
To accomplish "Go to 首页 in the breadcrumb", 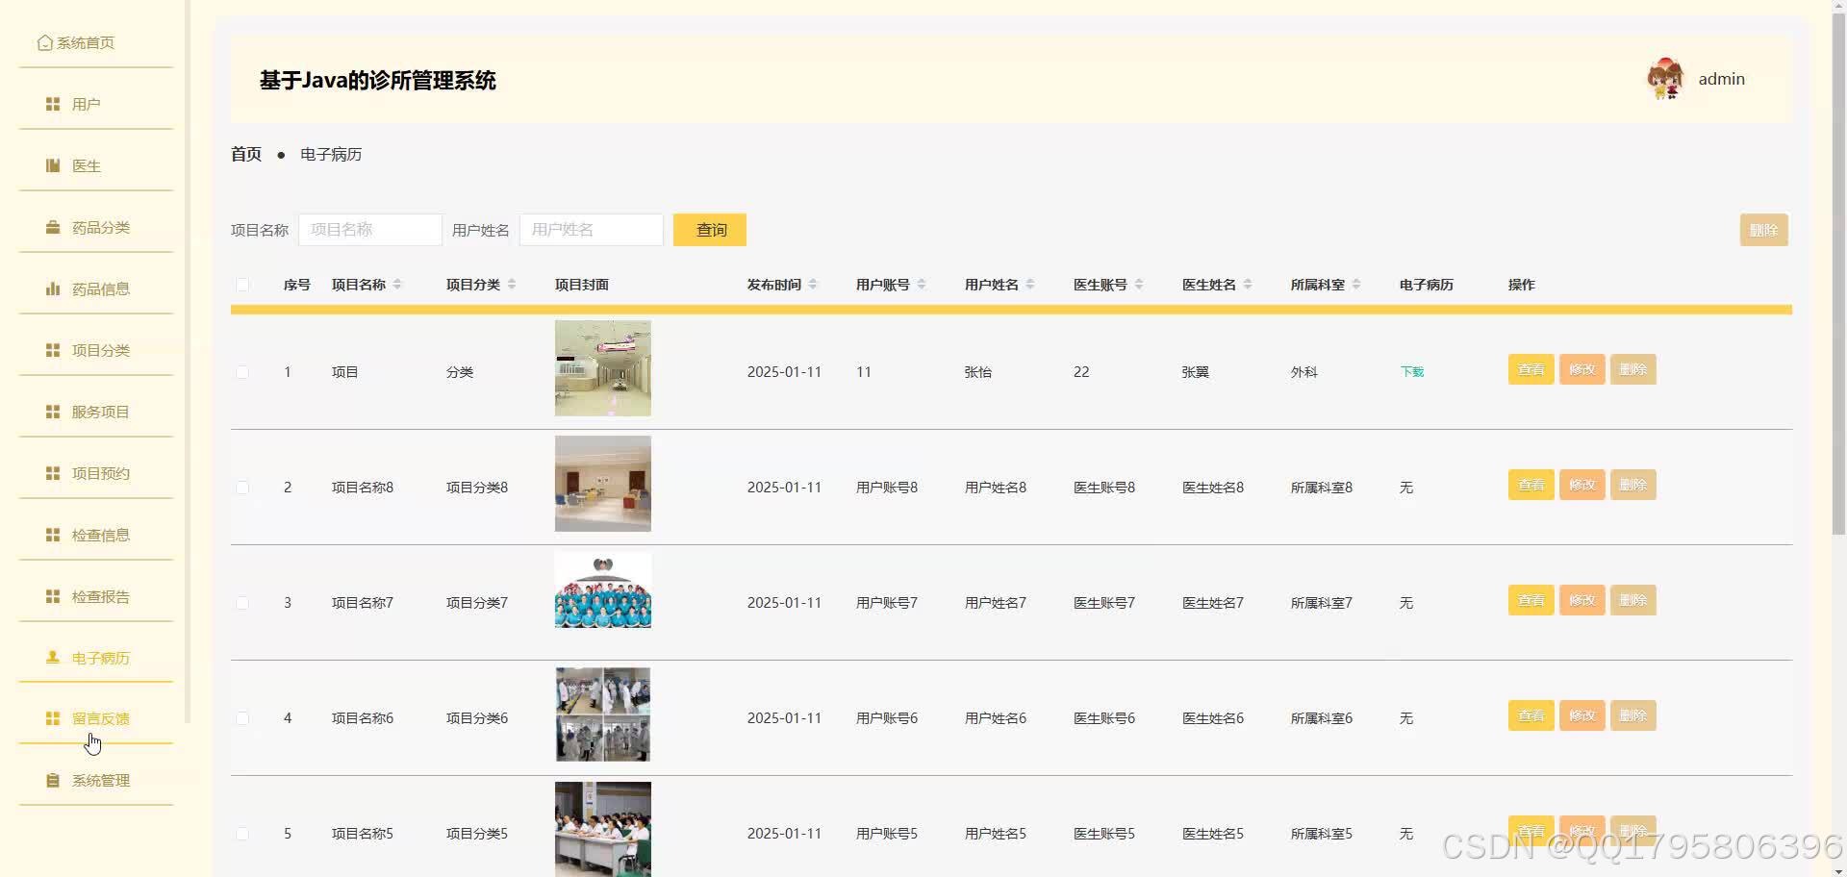I will point(245,153).
